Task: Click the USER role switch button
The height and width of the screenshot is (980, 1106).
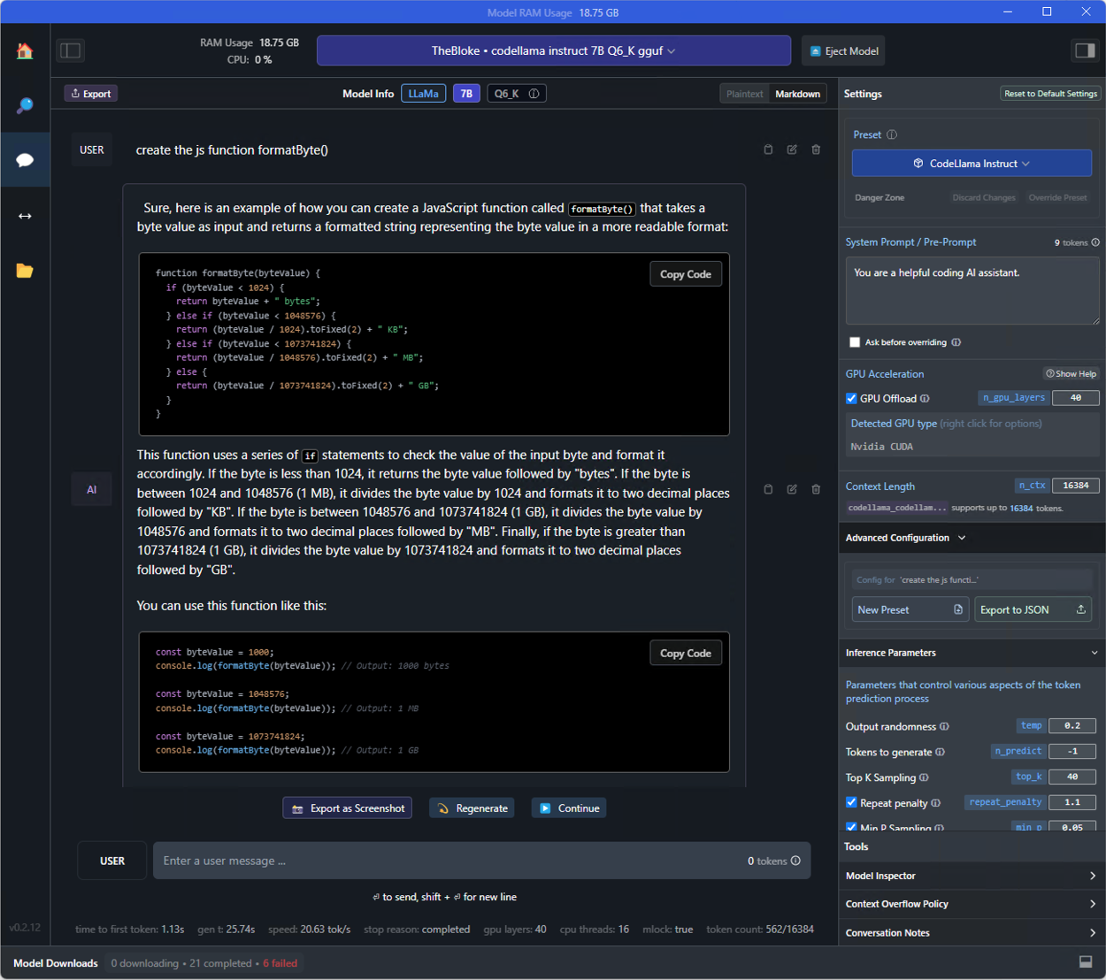Action: pos(112,861)
